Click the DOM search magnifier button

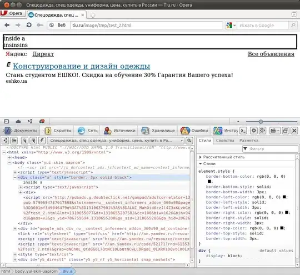189,141
